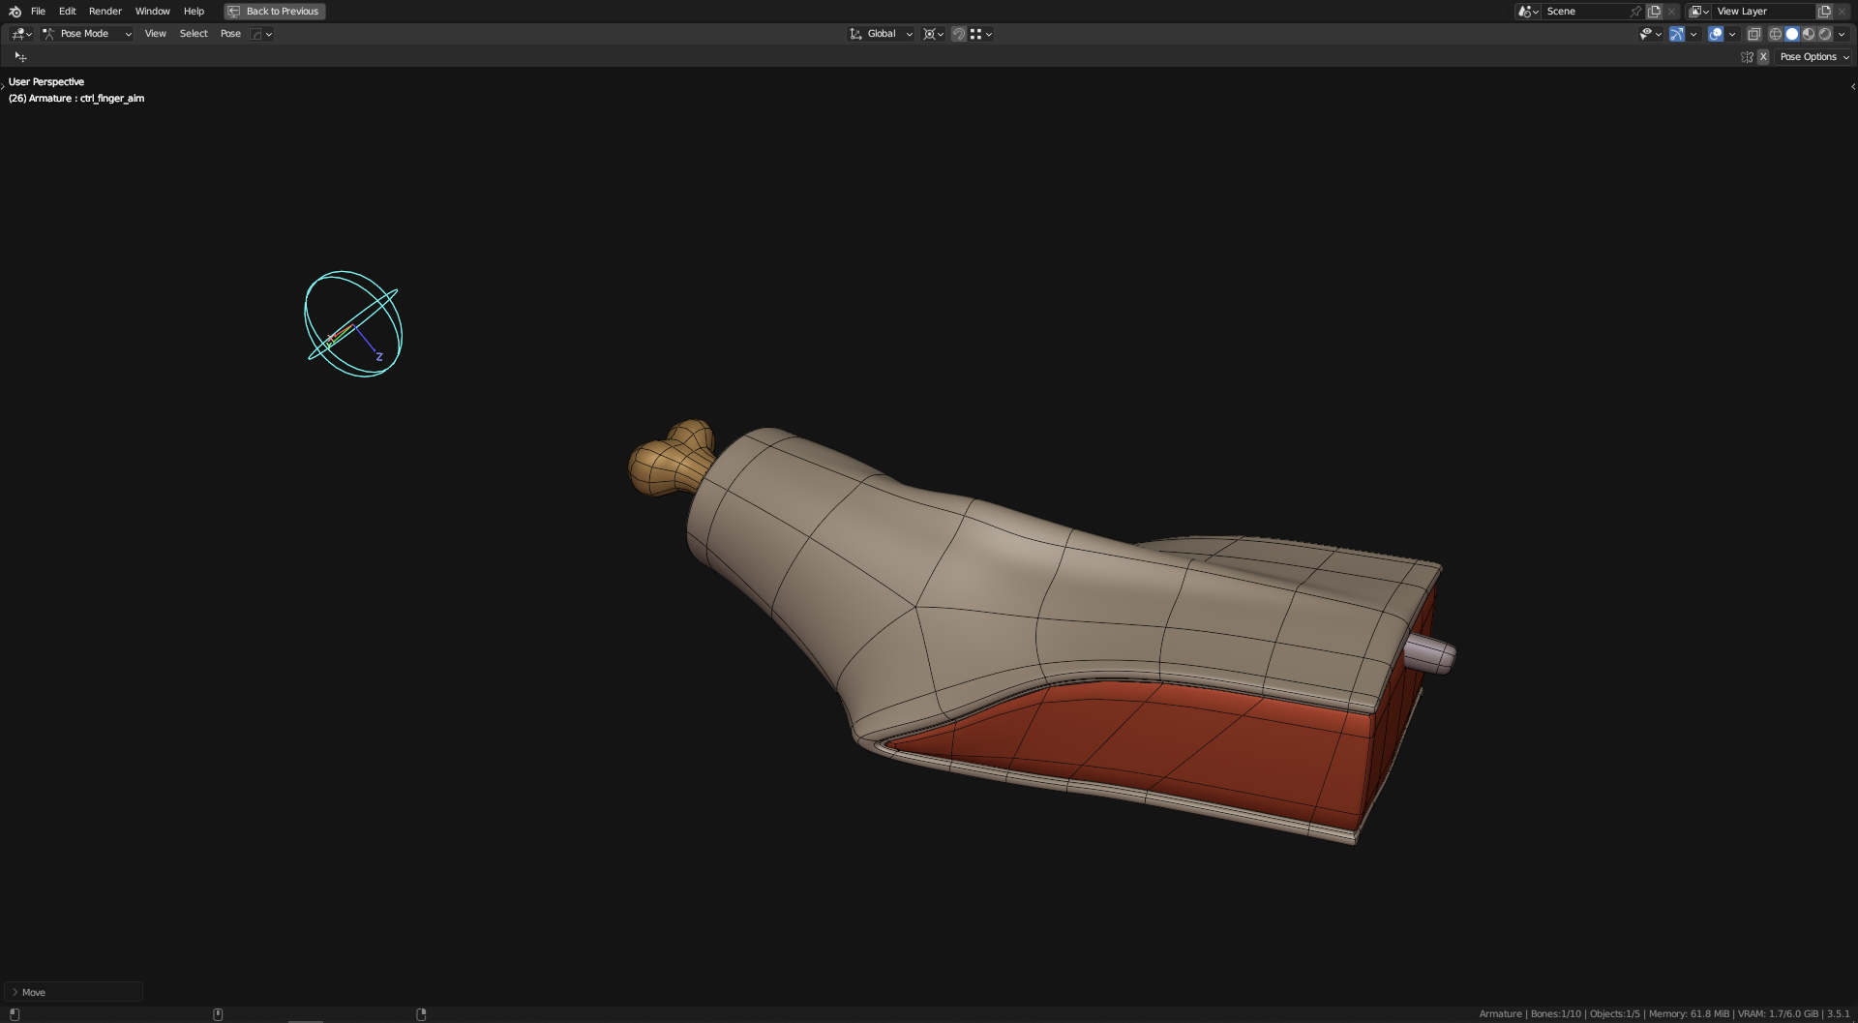Open the View menu in viewport header

[x=155, y=34]
